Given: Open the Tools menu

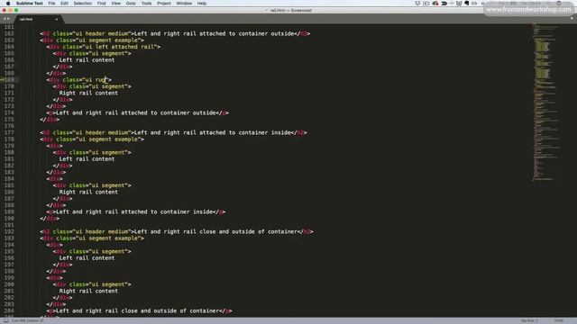Looking at the screenshot, I should click(146, 4).
